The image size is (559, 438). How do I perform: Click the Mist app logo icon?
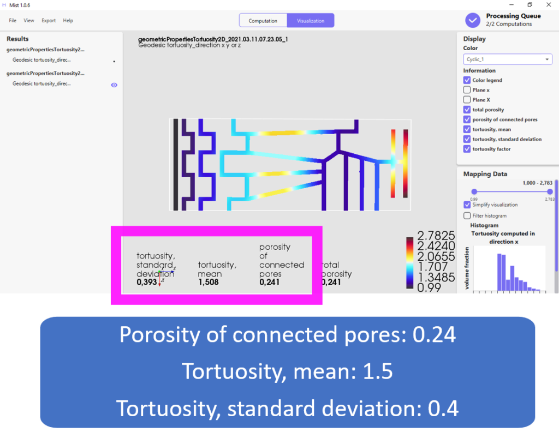(4, 5)
